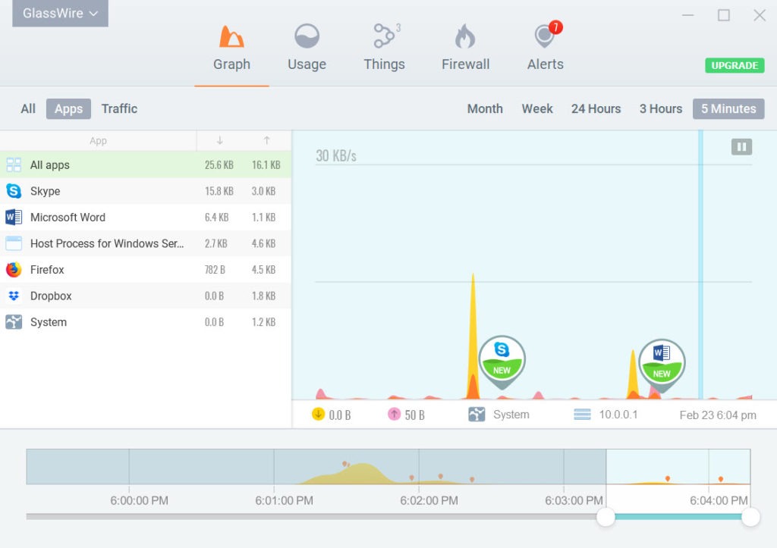This screenshot has height=548, width=777.
Task: Click the left timeline range handle
Action: point(606,517)
